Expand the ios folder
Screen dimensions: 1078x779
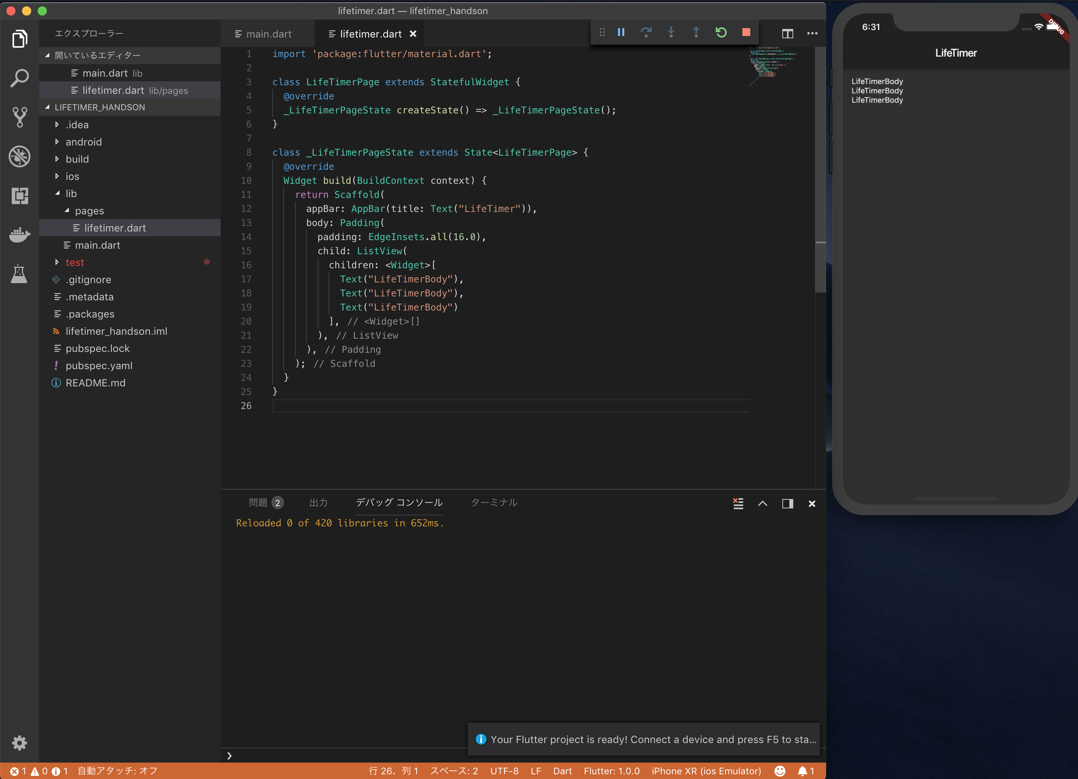coord(130,176)
